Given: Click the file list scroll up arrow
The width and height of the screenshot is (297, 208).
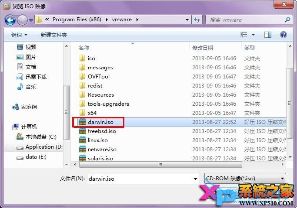Looking at the screenshot, I should click(x=290, y=46).
